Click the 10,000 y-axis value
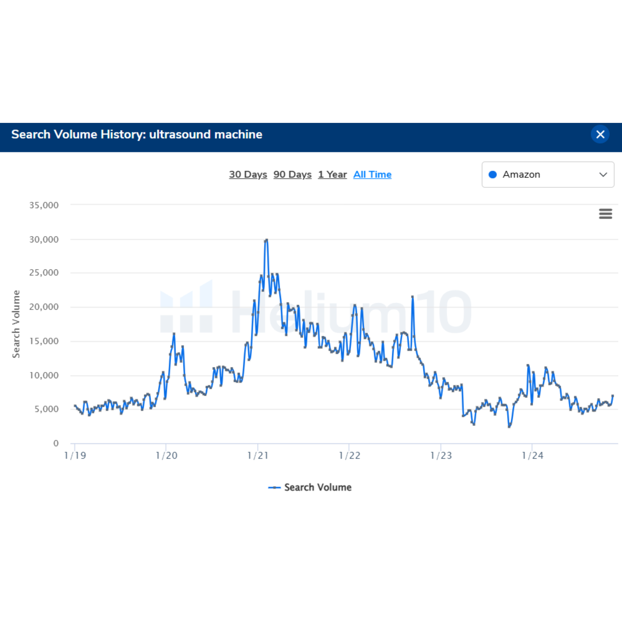This screenshot has width=622, height=622. coord(44,376)
